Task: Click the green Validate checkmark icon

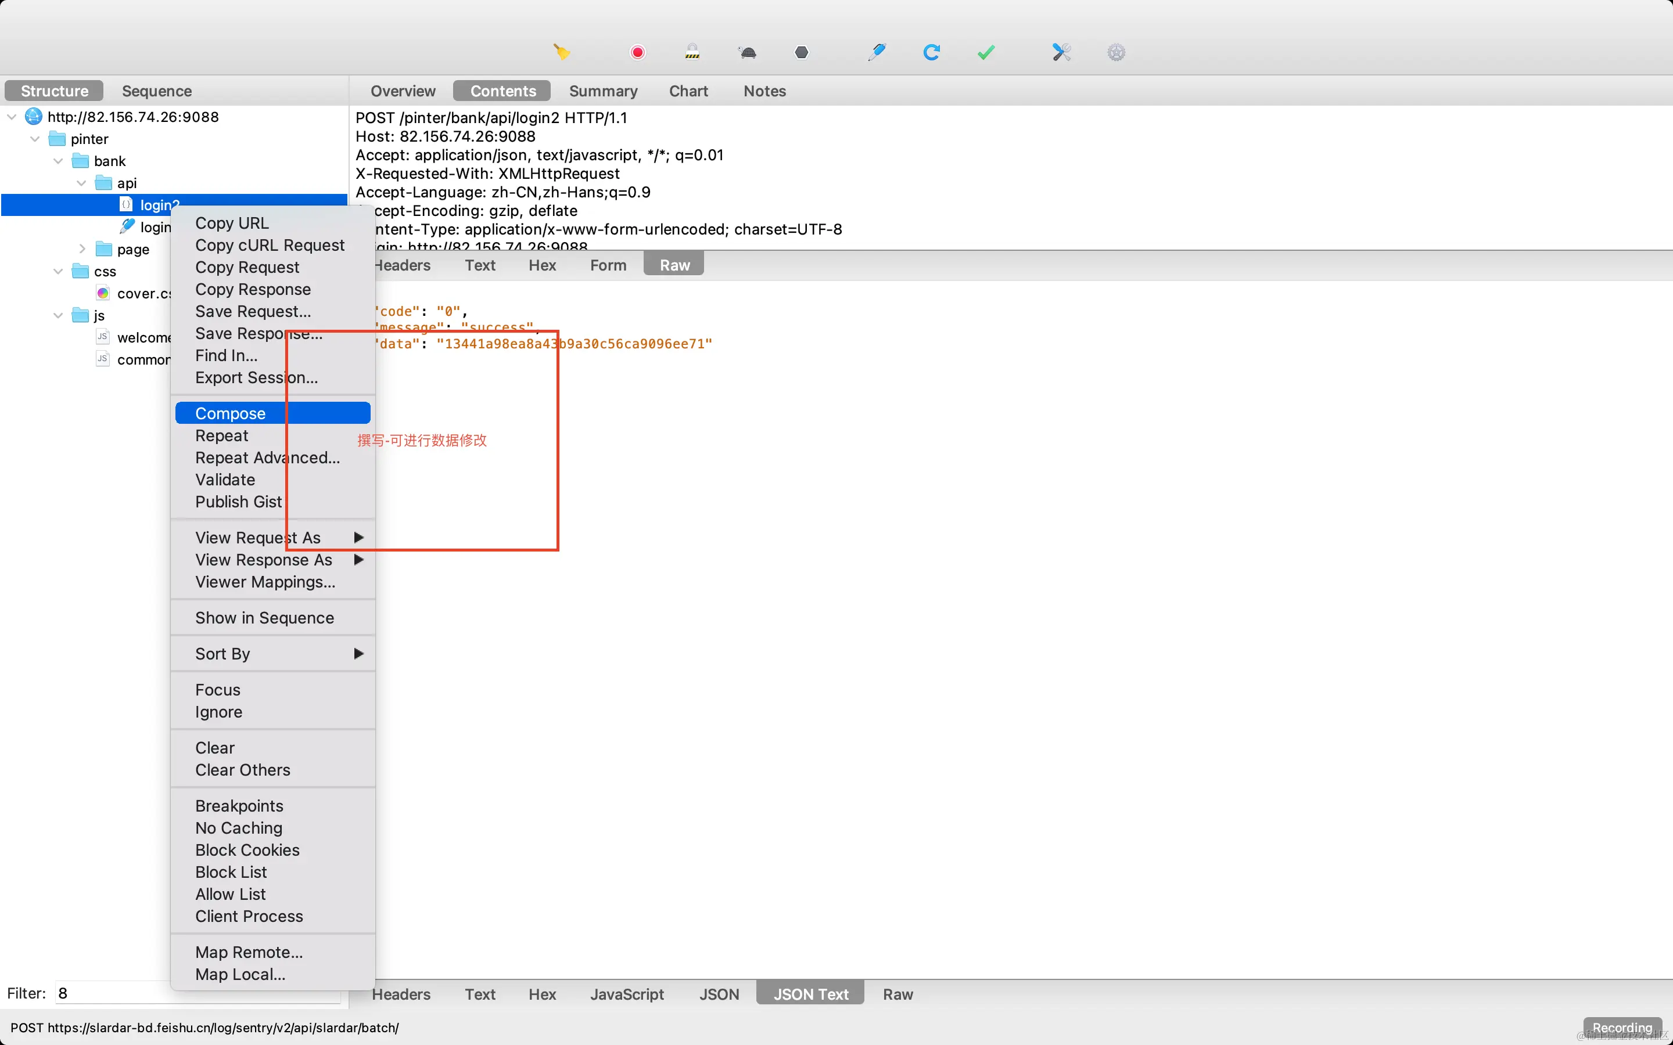Action: click(x=986, y=52)
